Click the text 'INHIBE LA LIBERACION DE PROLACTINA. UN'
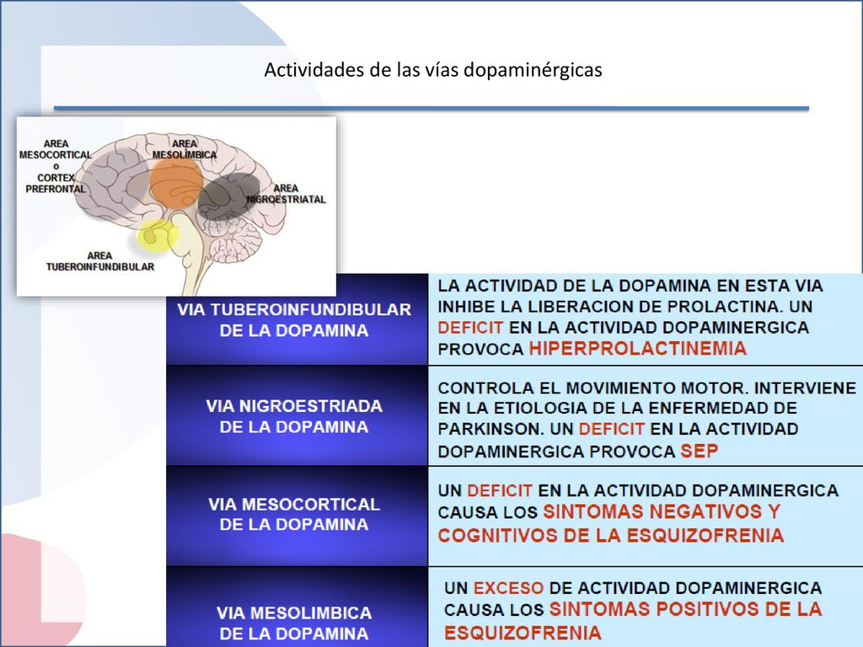This screenshot has height=647, width=863. click(x=625, y=307)
